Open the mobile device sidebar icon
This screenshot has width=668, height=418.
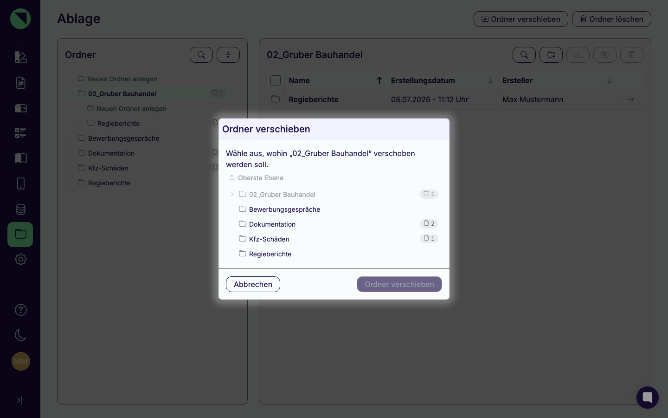[x=20, y=183]
